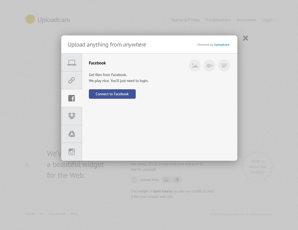Screen dimensions: 298x230
Task: Click the 'What is about the mobile?' circle
Action: 257,167
